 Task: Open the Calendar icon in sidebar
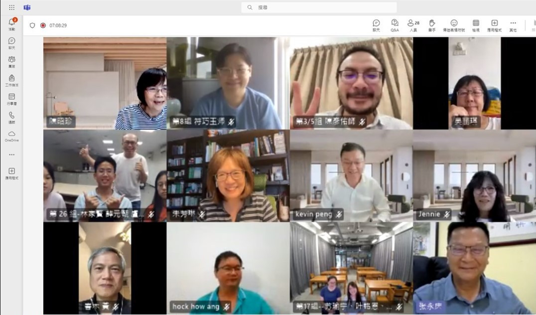[x=11, y=99]
